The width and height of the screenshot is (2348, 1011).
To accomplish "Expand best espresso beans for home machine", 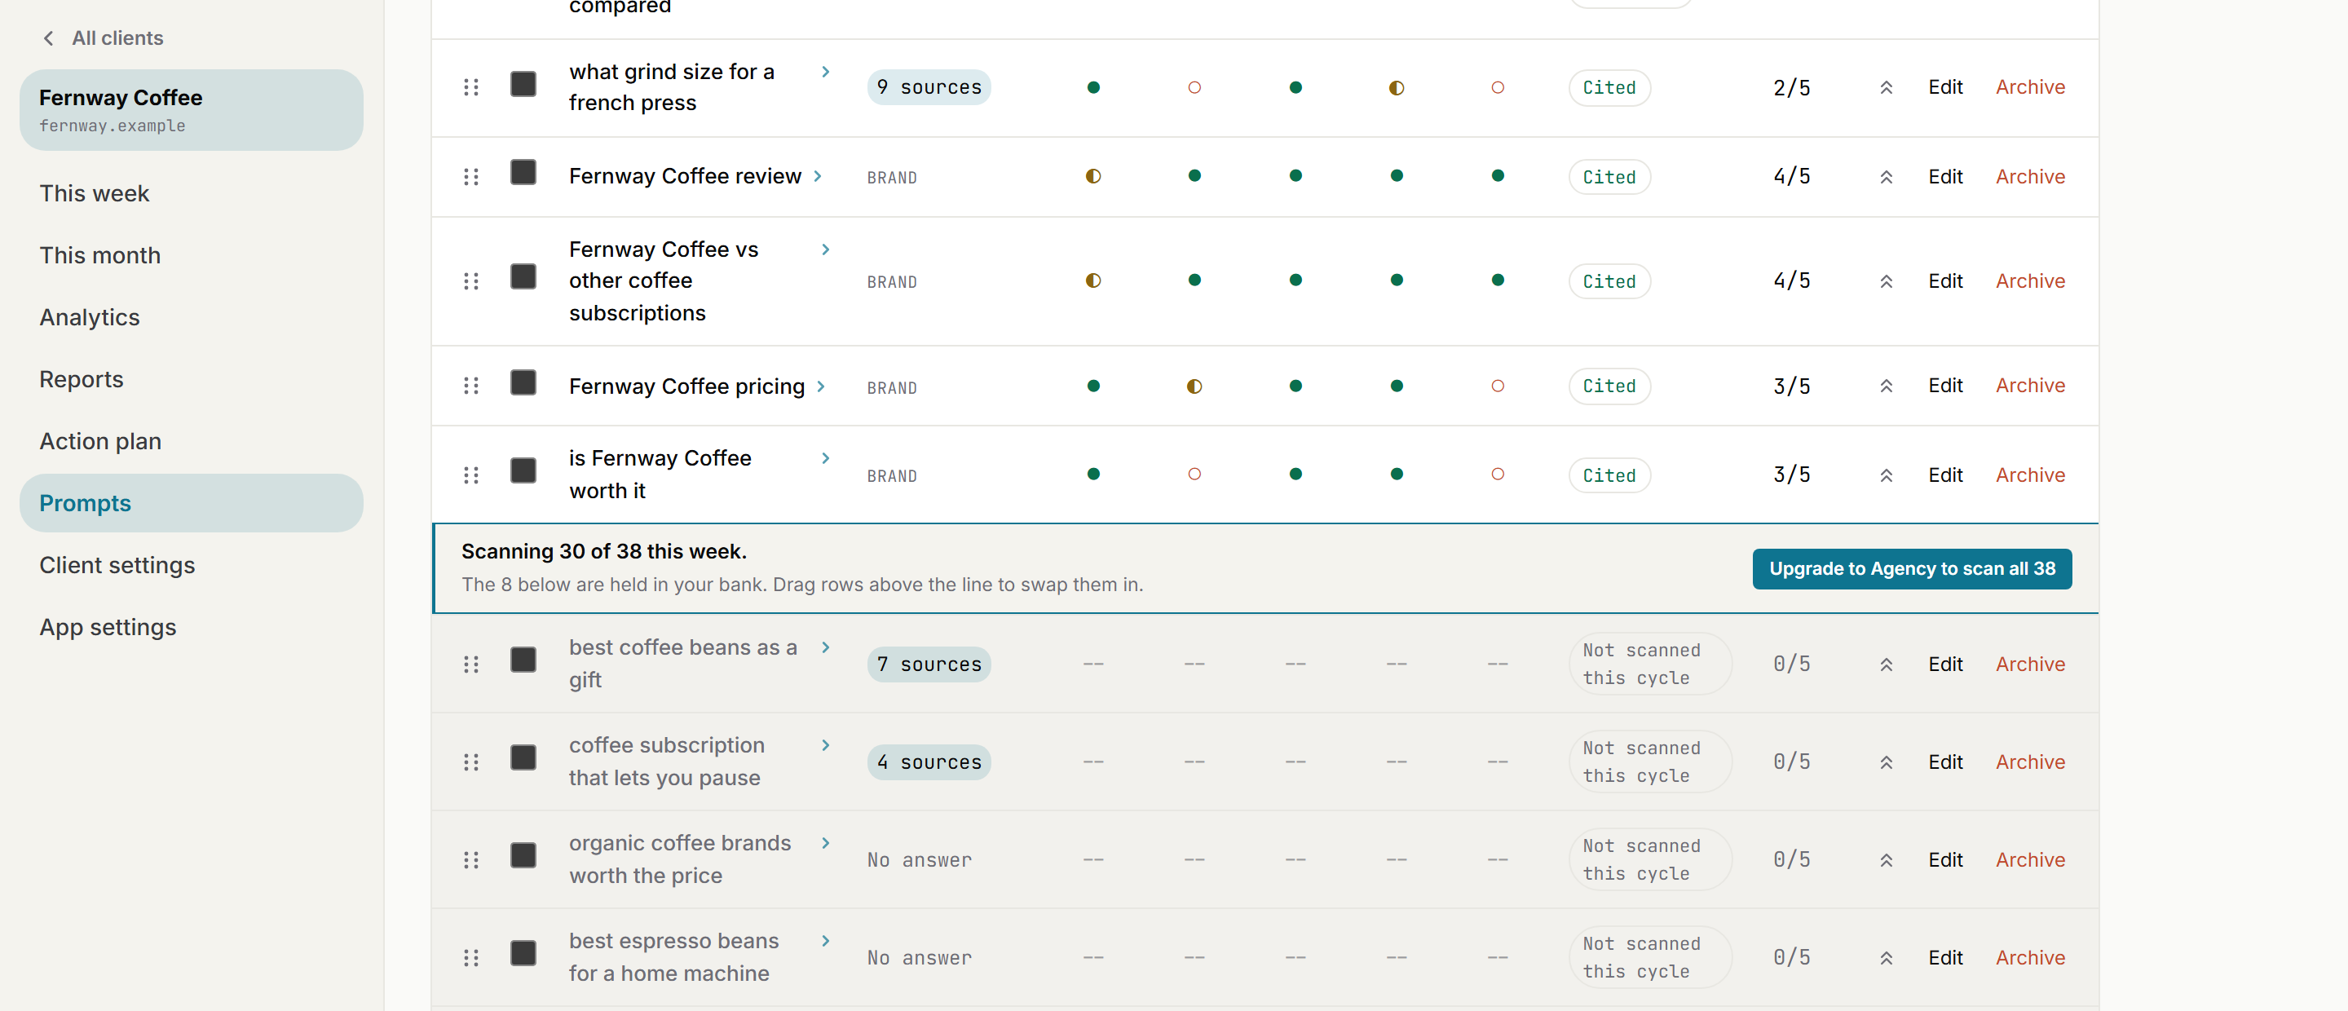I will coord(825,941).
